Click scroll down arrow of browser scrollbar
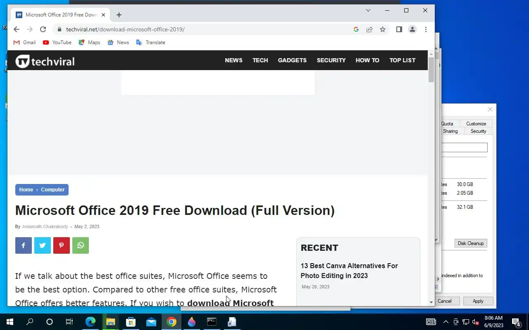This screenshot has height=330, width=529. click(x=431, y=302)
